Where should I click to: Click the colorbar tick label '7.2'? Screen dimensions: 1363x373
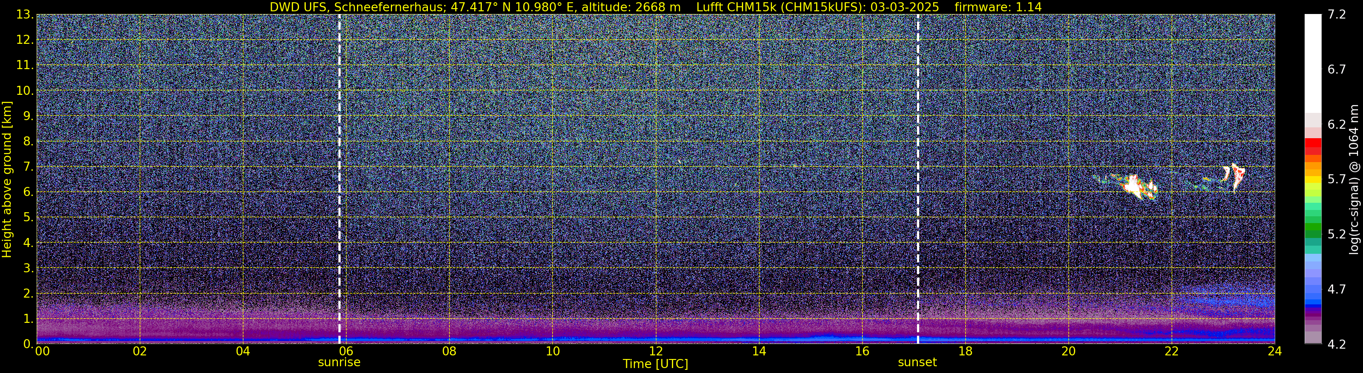1337,15
